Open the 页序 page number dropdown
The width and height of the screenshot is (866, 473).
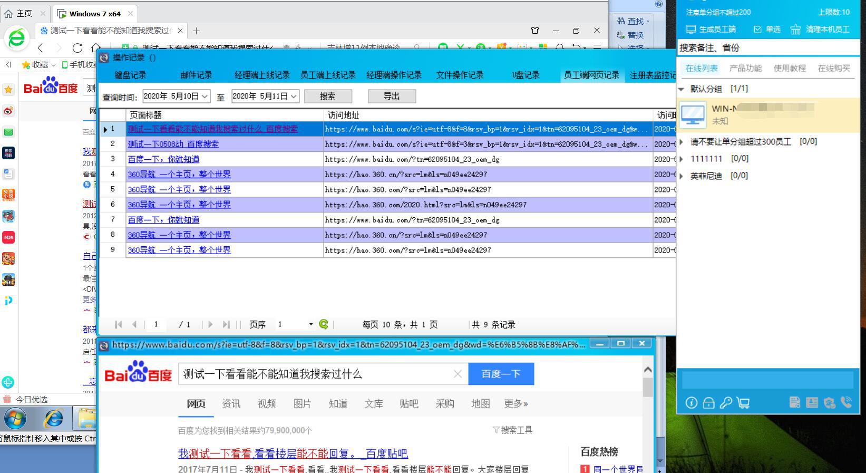(310, 324)
